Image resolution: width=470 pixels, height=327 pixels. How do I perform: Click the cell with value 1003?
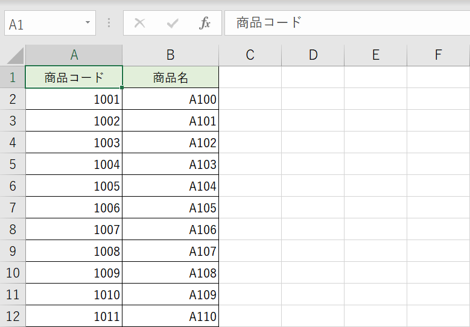tap(74, 142)
